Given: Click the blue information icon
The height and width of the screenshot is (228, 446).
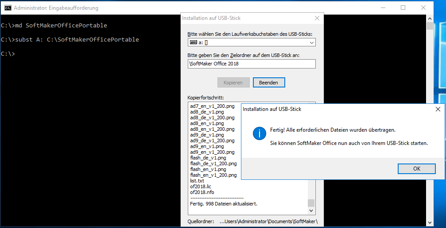Looking at the screenshot, I should click(259, 134).
